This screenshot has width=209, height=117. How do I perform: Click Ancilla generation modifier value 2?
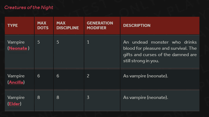coord(88,76)
